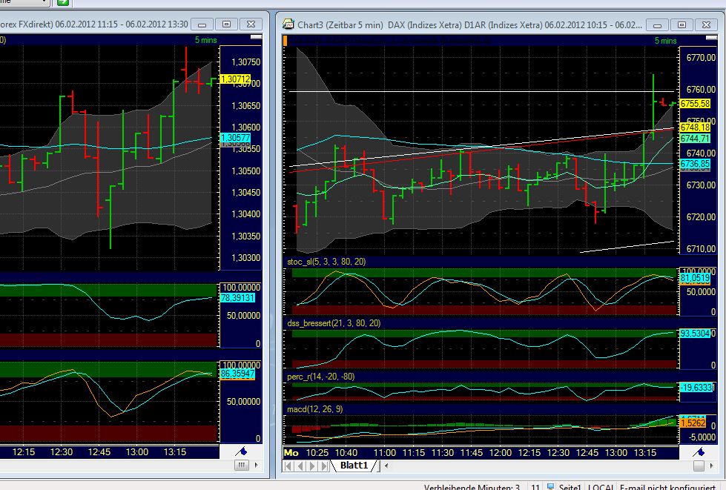Select the perc_r(14, -20, -80) indicator label
Viewport: 726px width, 490px height.
coord(320,377)
